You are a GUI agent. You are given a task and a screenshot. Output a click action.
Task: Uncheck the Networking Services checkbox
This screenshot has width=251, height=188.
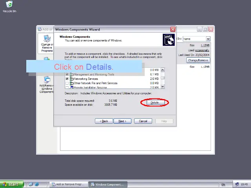(67, 79)
